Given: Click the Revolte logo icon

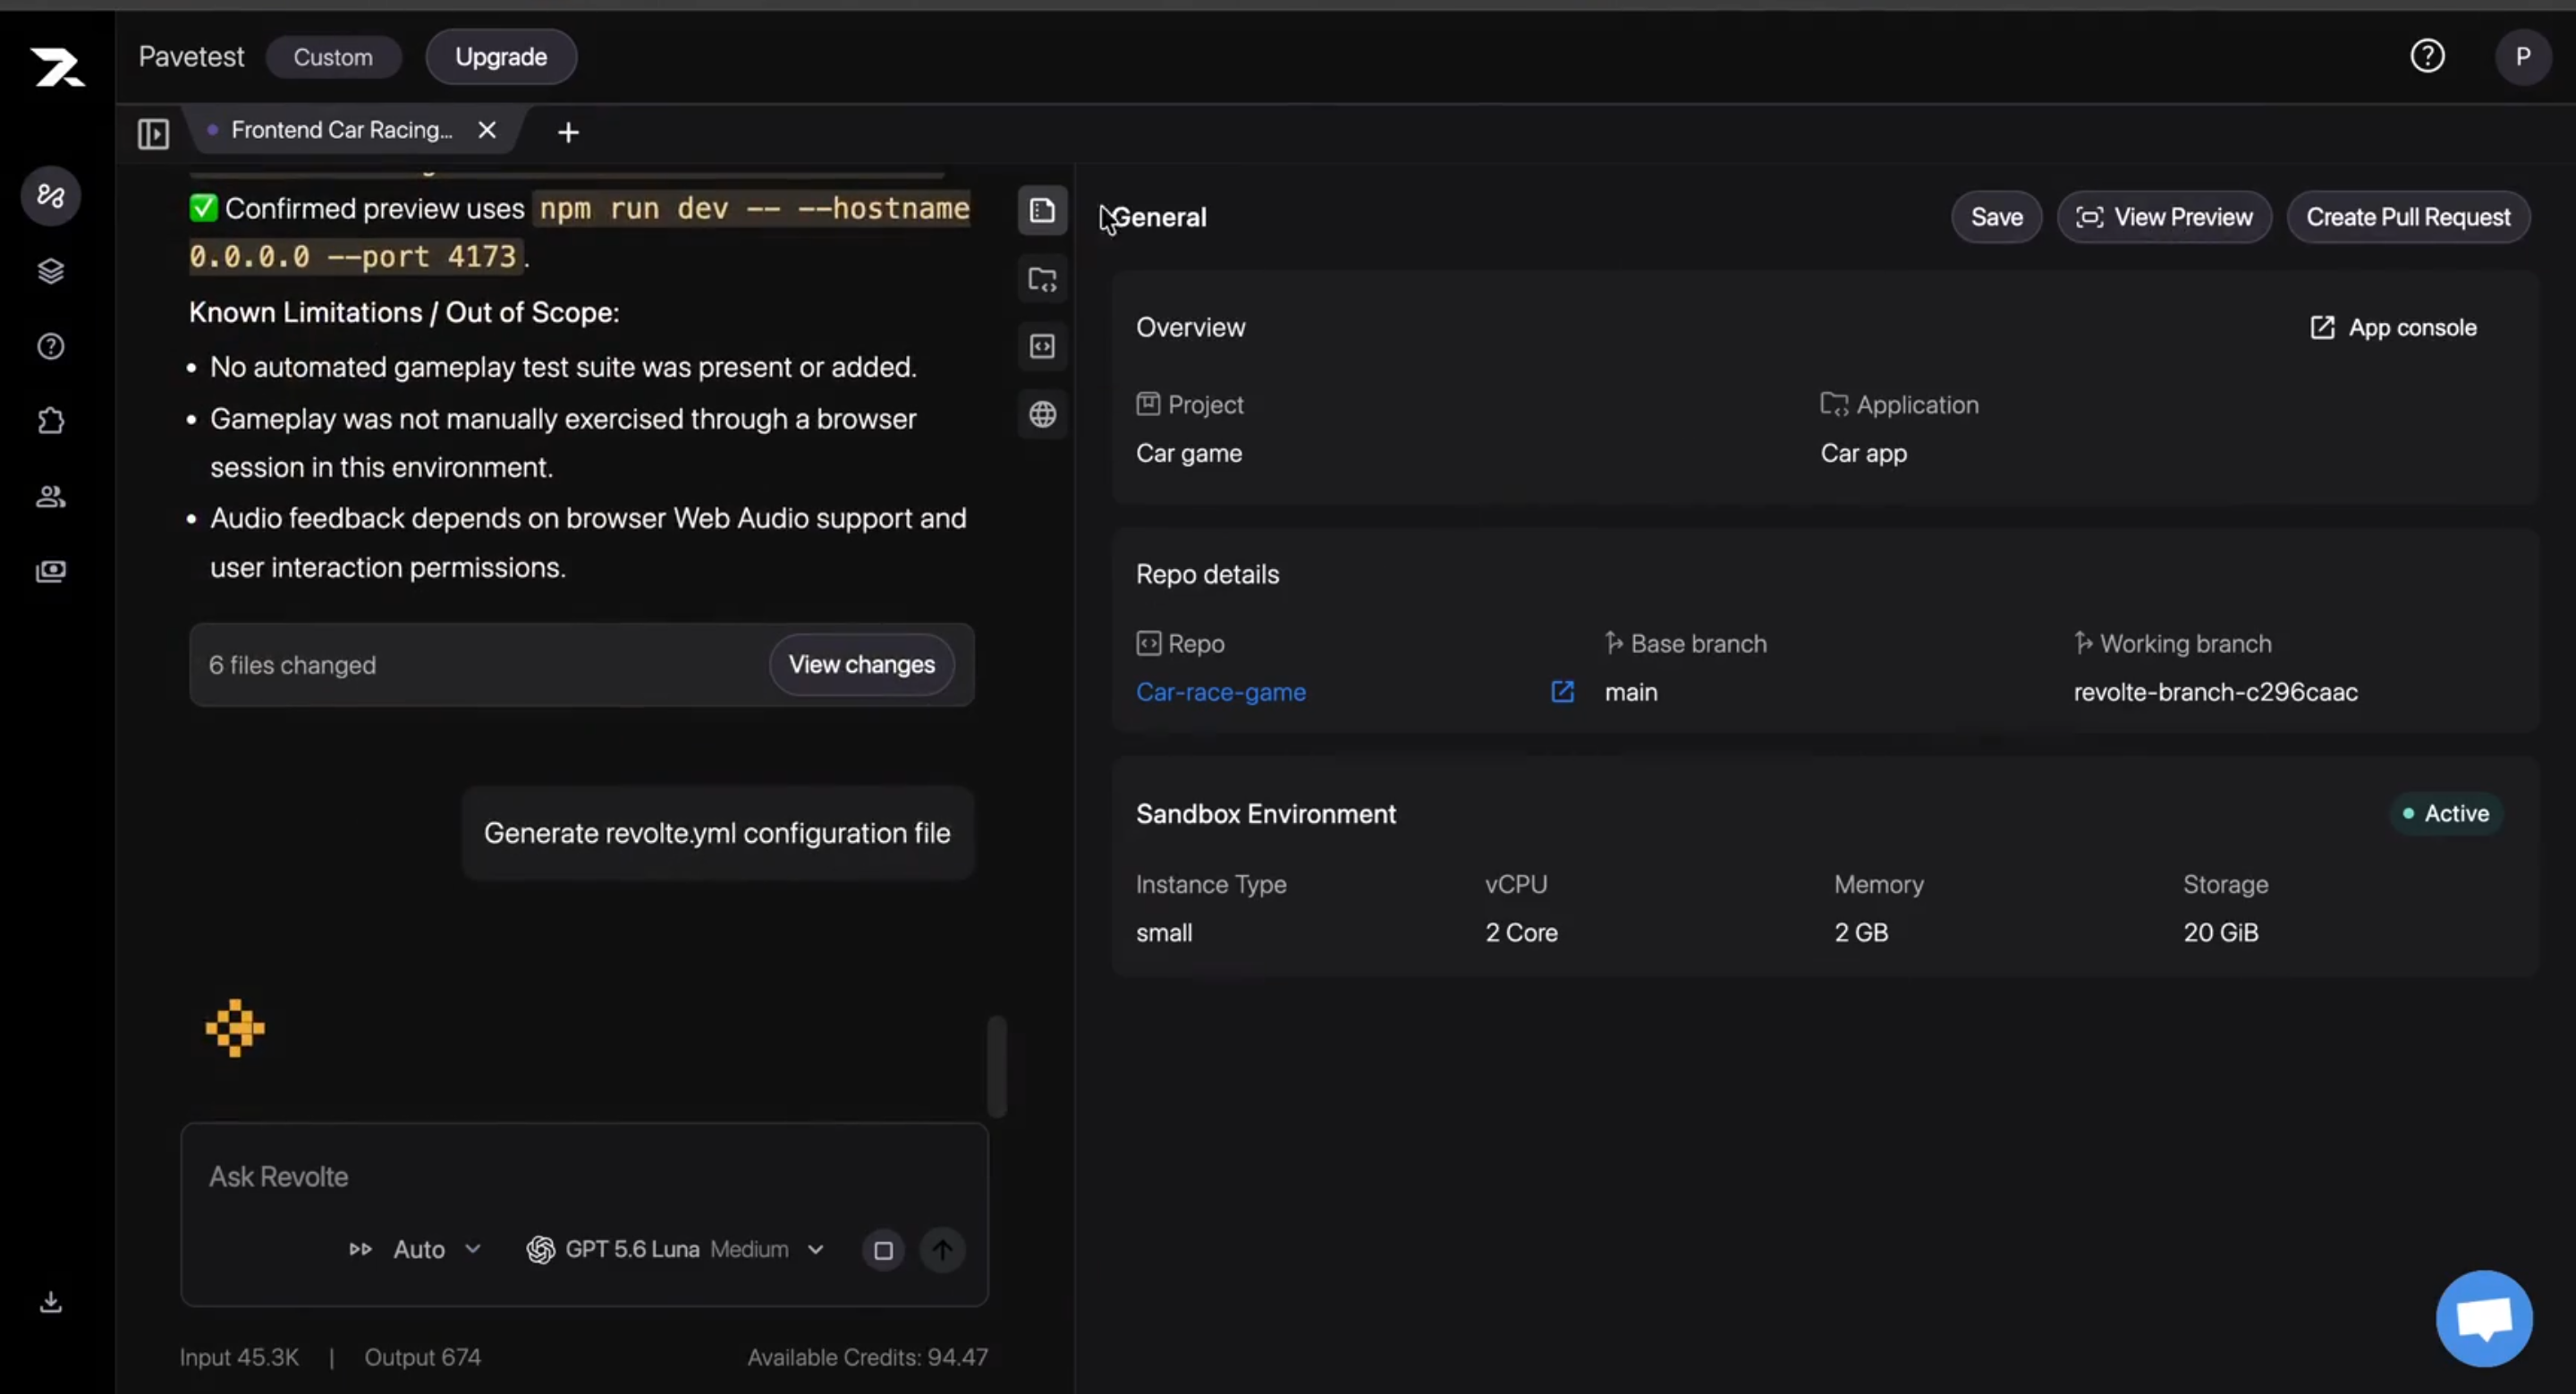Looking at the screenshot, I should click(x=57, y=67).
